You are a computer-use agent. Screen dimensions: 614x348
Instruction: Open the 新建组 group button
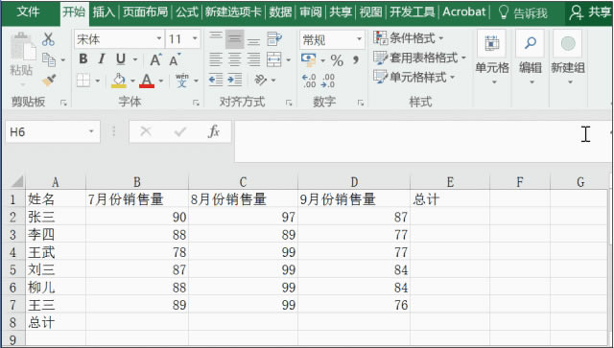pyautogui.click(x=568, y=58)
